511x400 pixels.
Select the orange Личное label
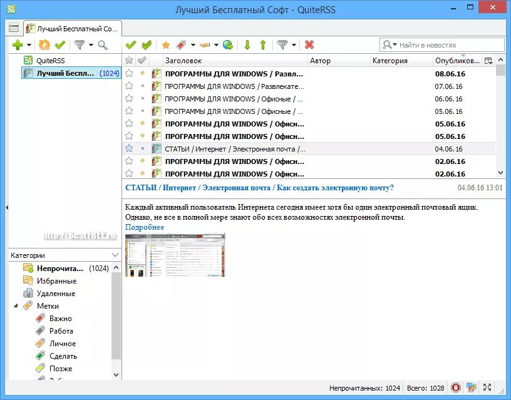pyautogui.click(x=56, y=343)
